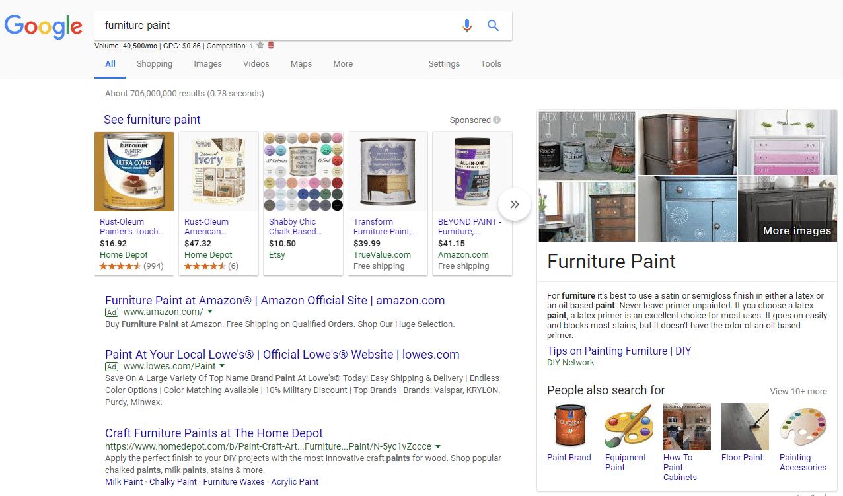843x496 pixels.
Task: Switch to the Shopping tab
Action: pos(154,63)
